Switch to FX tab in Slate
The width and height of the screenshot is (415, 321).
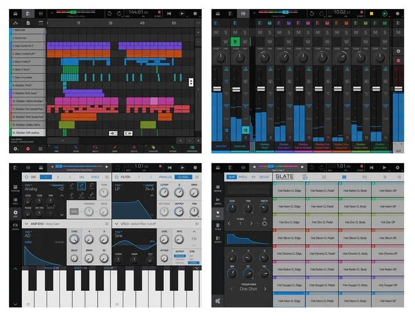254,177
